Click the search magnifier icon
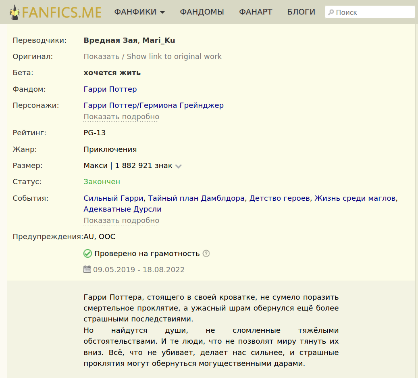Viewport: 418px width, 378px height. 331,12
